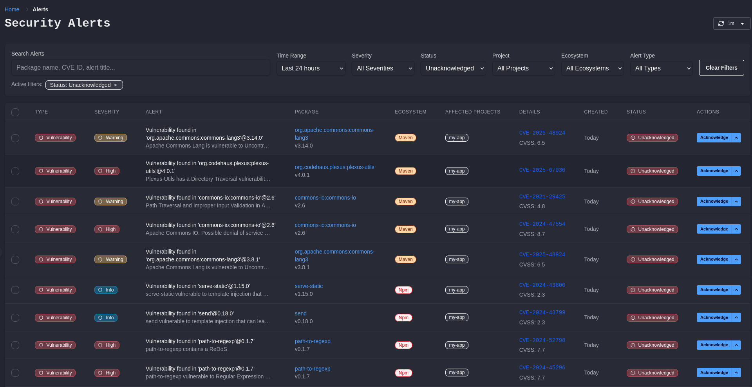Open CVE-2021-29425 details link

coord(542,197)
